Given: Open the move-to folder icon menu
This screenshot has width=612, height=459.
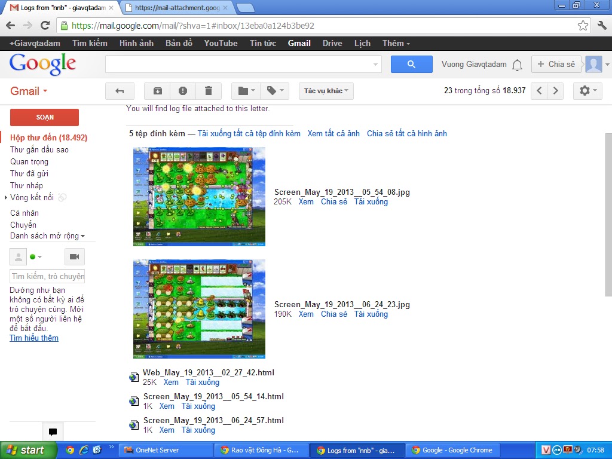Looking at the screenshot, I should [x=246, y=91].
